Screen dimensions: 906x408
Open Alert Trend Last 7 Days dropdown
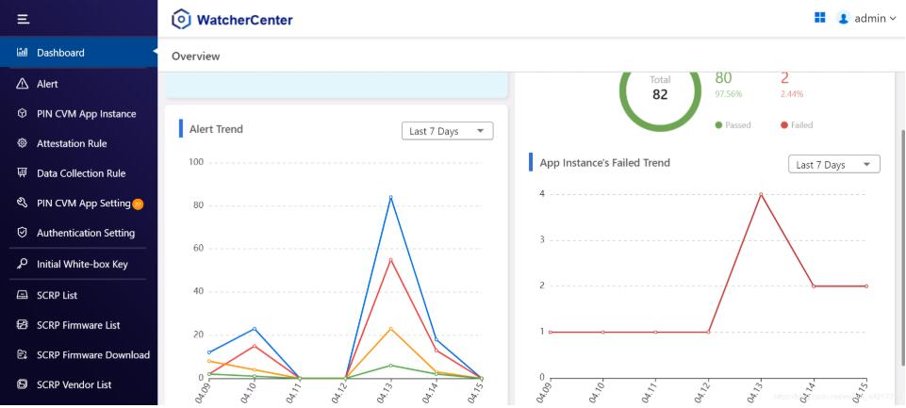tap(447, 131)
